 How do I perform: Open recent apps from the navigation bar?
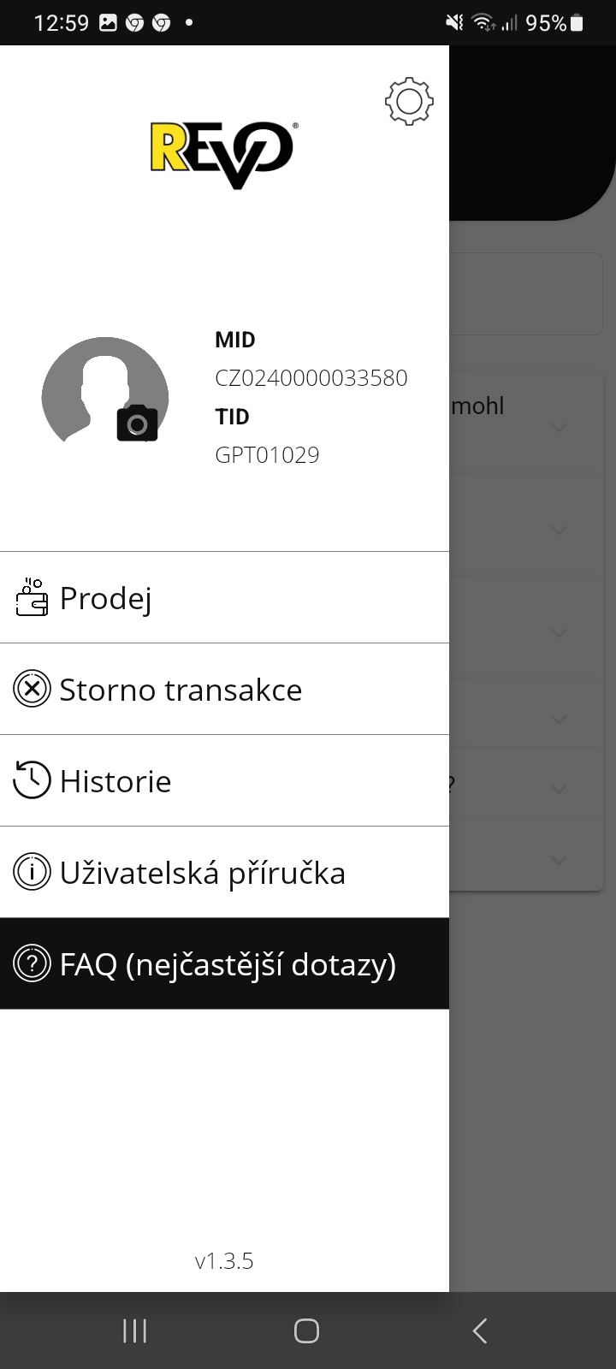[x=134, y=1330]
